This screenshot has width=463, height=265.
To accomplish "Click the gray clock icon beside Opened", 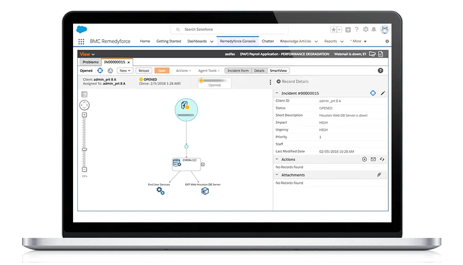I will tap(110, 70).
